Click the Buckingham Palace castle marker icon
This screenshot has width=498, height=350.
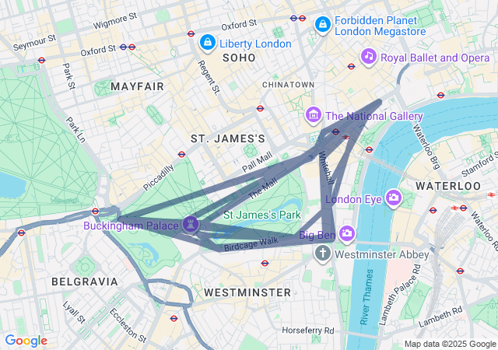pyautogui.click(x=191, y=225)
